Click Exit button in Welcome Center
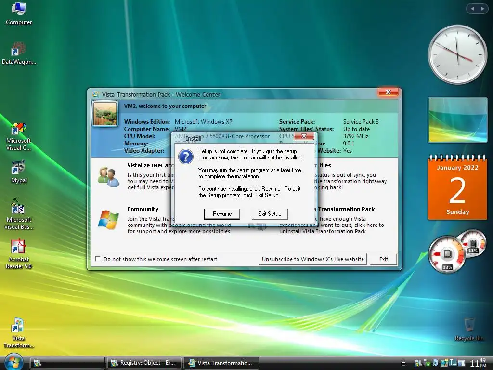This screenshot has height=370, width=493. [383, 259]
